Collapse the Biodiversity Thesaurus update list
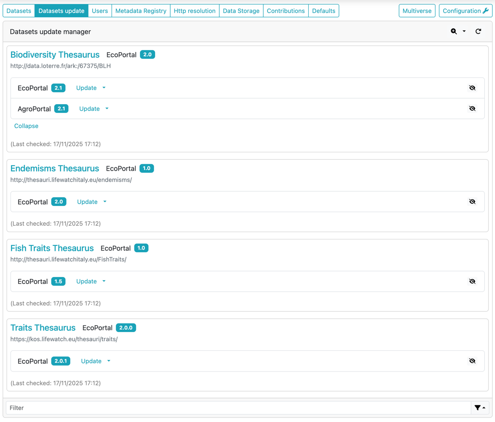This screenshot has height=422, width=495. click(26, 126)
